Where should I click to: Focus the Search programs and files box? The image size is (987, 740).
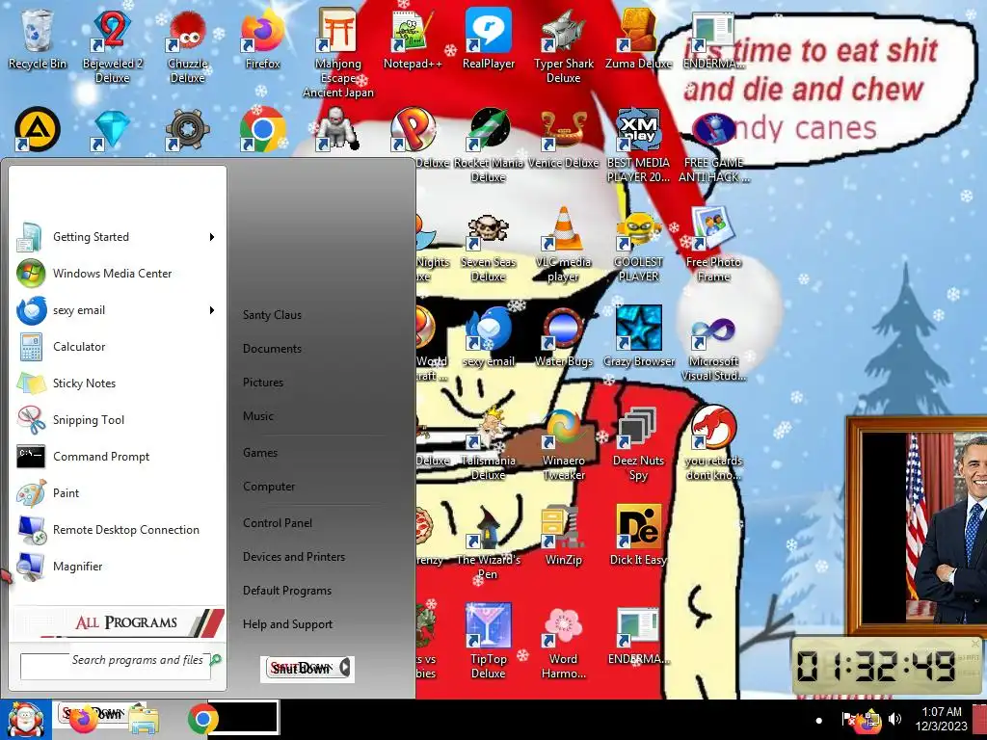pos(116,667)
